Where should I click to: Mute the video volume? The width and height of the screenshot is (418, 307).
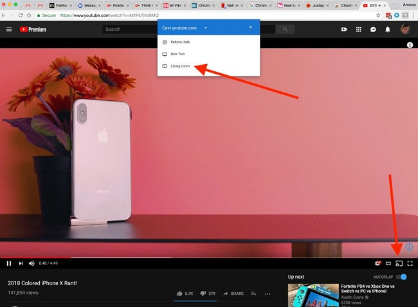pyautogui.click(x=32, y=263)
